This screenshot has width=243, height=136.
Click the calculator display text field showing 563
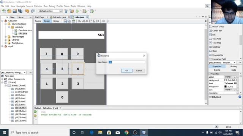tap(71, 35)
